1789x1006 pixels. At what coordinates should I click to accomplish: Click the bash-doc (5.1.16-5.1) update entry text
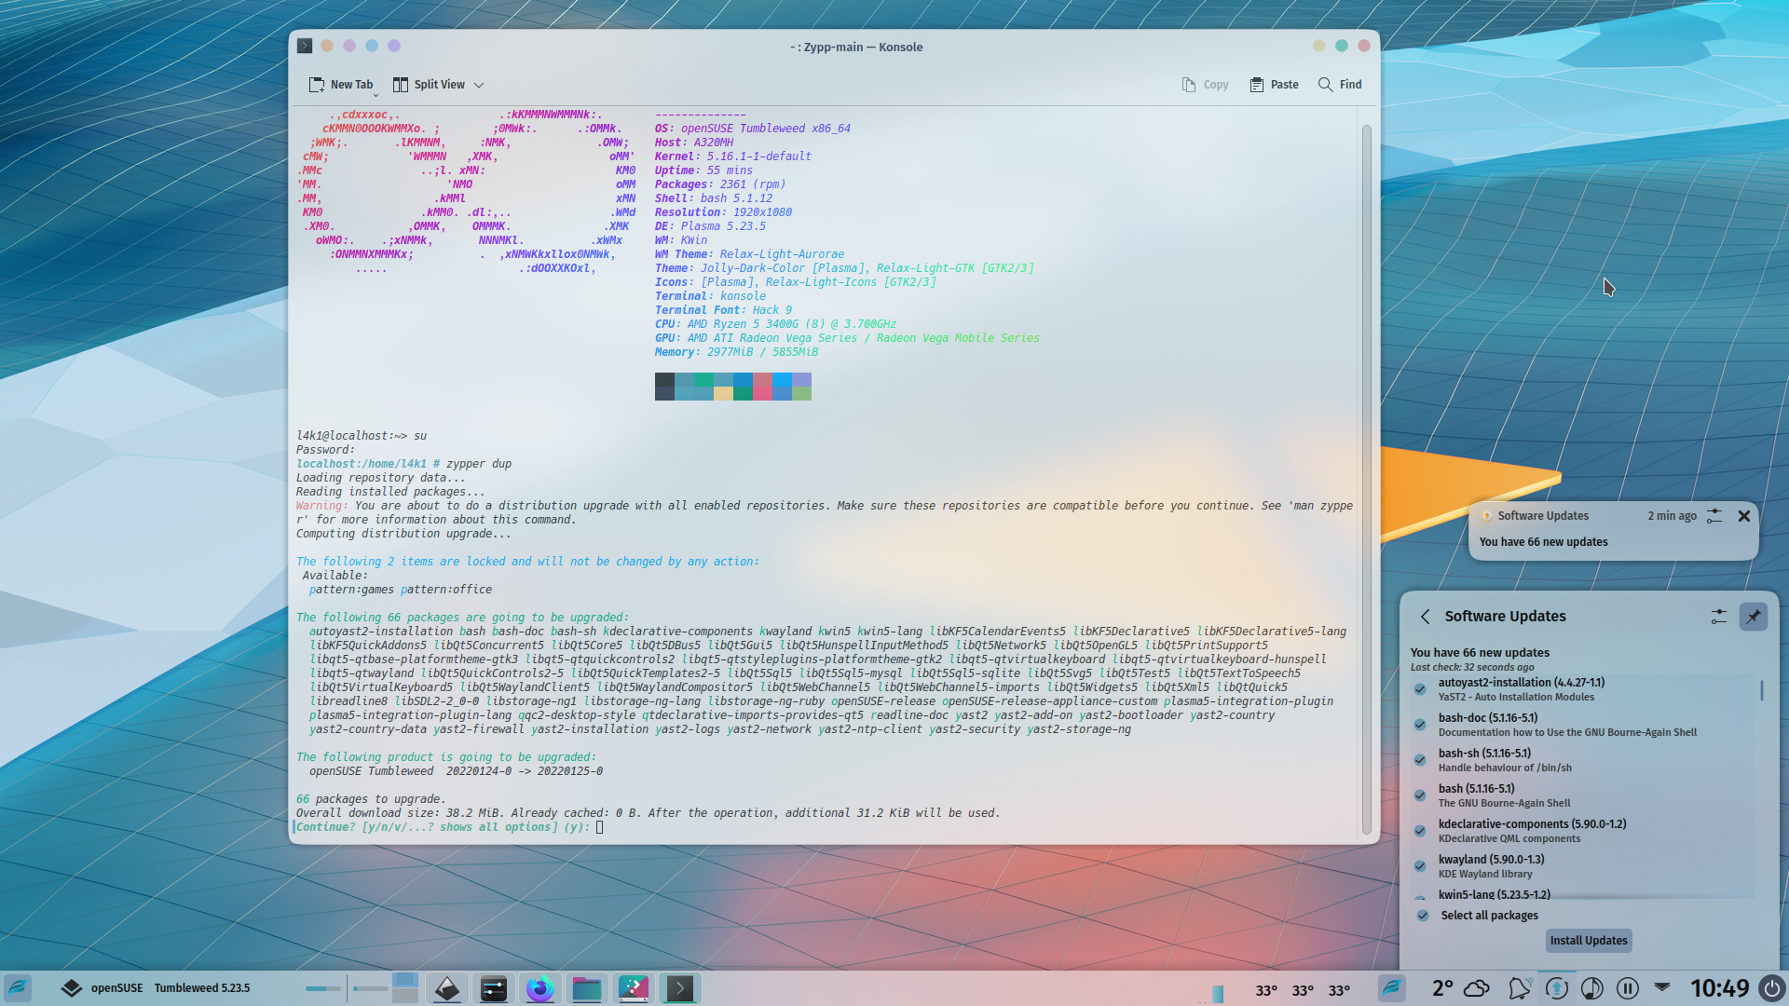(1488, 718)
